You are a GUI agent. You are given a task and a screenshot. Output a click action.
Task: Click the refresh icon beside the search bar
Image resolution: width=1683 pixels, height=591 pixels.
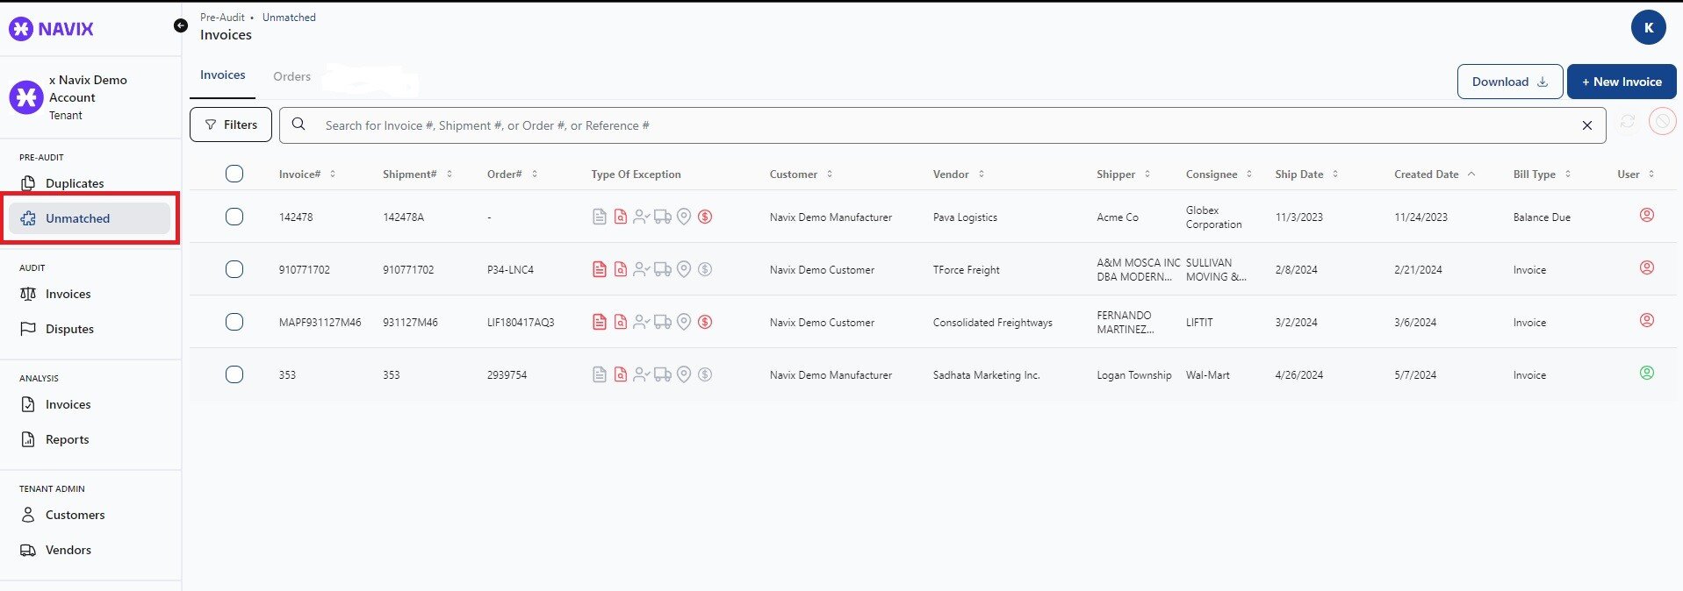(x=1627, y=123)
